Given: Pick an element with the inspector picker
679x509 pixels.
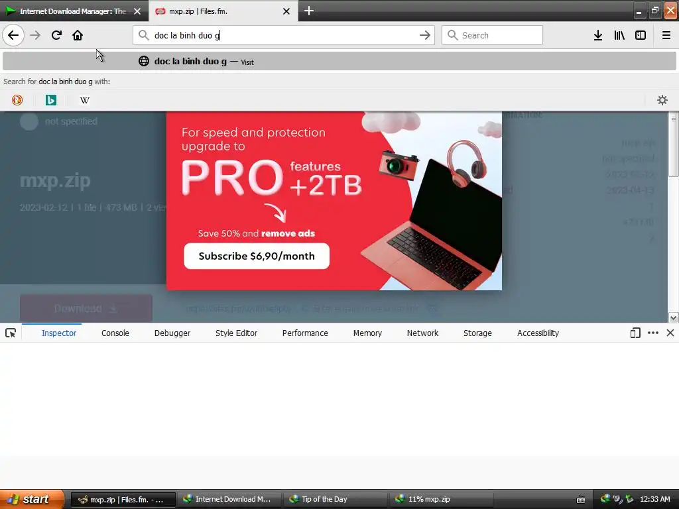Looking at the screenshot, I should (x=11, y=333).
